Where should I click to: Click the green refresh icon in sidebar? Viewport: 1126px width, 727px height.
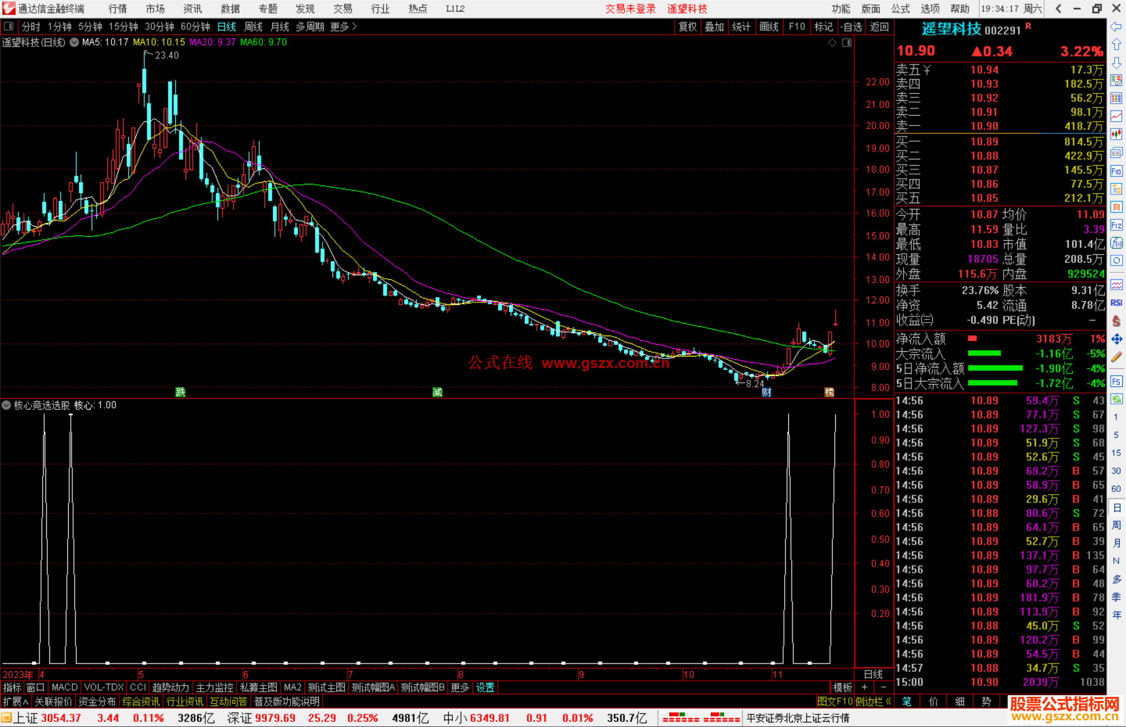[1116, 399]
